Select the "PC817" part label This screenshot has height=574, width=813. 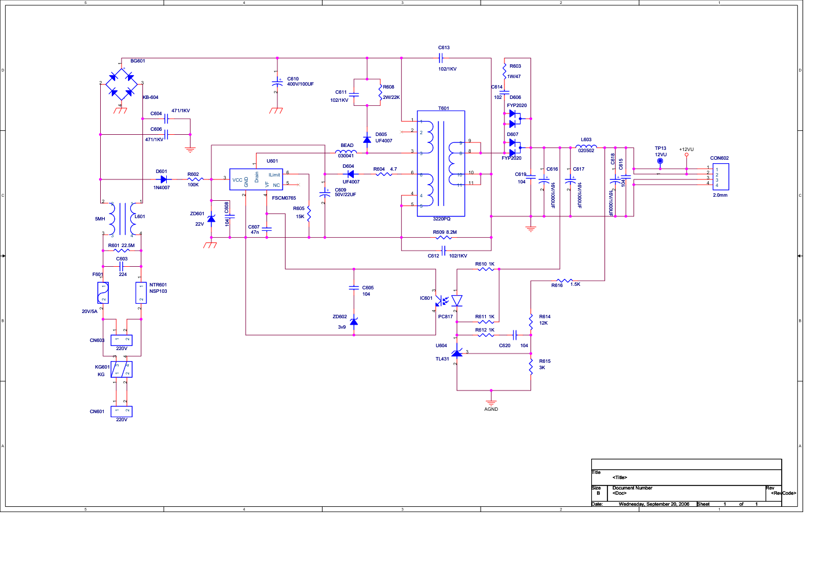(445, 317)
